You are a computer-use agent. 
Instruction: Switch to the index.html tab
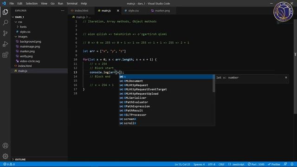point(81,11)
